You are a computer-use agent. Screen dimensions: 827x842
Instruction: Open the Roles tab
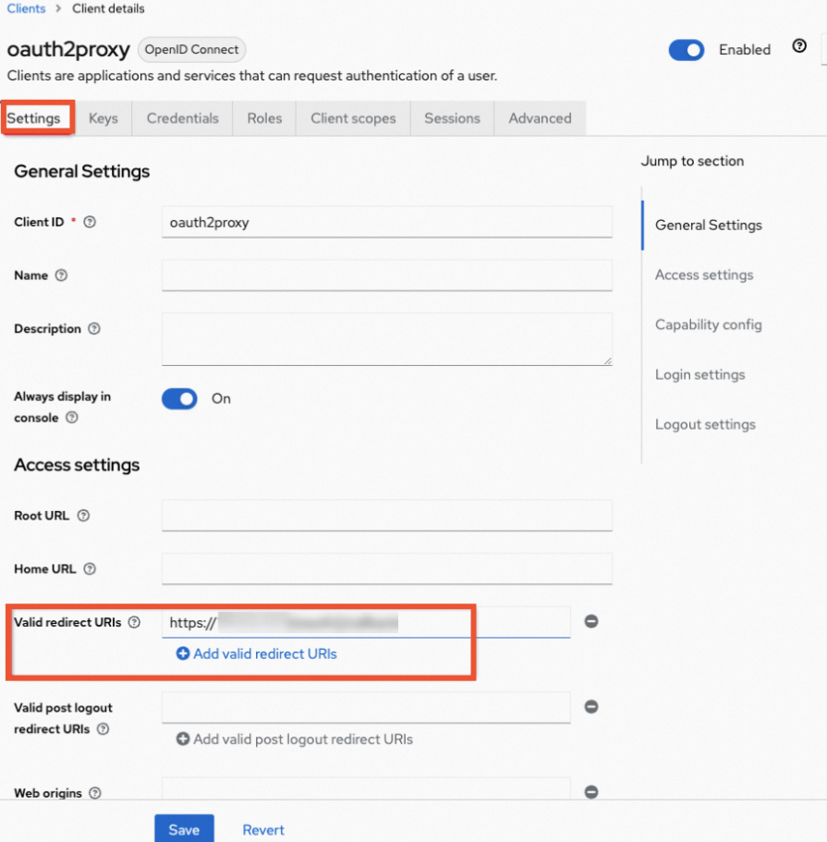tap(265, 118)
